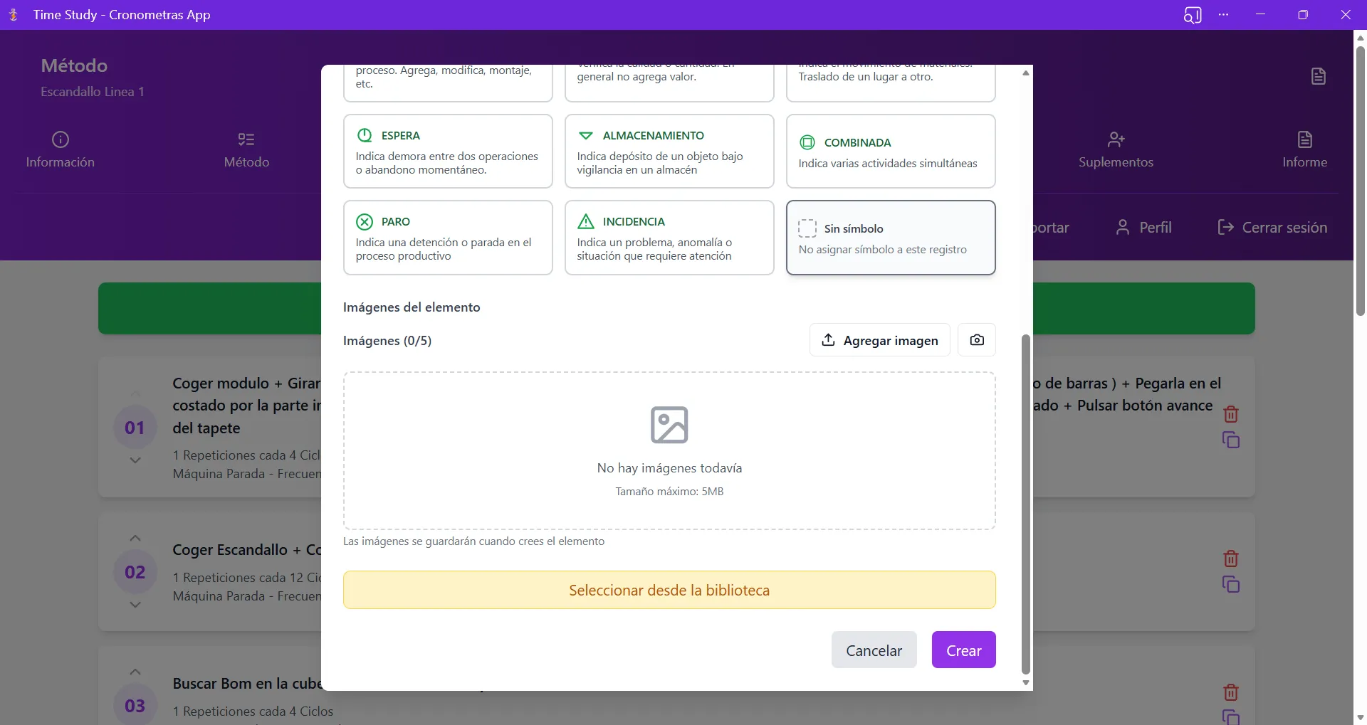This screenshot has width=1367, height=725.
Task: Click the screen search icon in the titlebar
Action: coord(1193,14)
